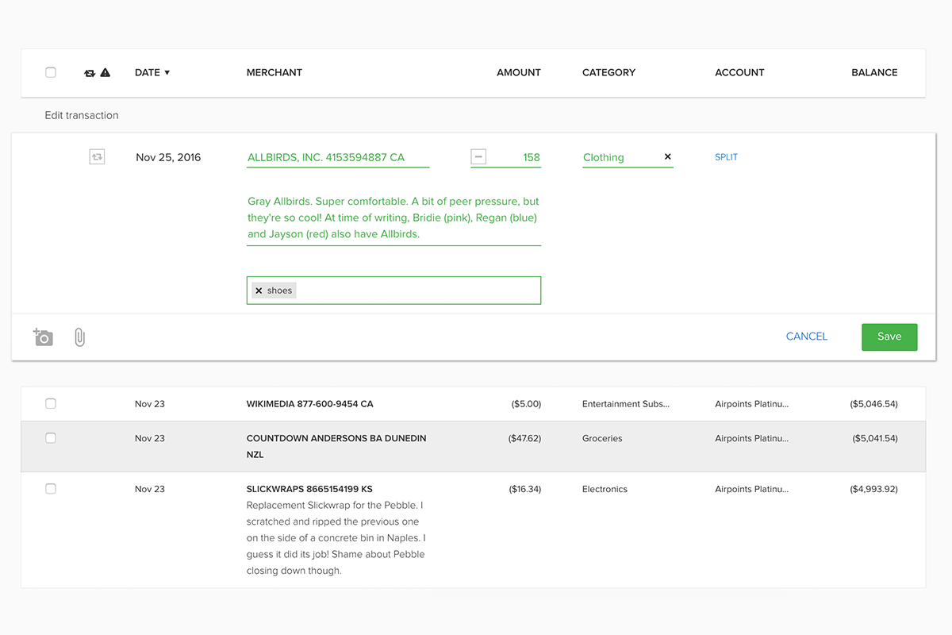
Task: Edit the Allbirds merchant name field
Action: coord(337,157)
